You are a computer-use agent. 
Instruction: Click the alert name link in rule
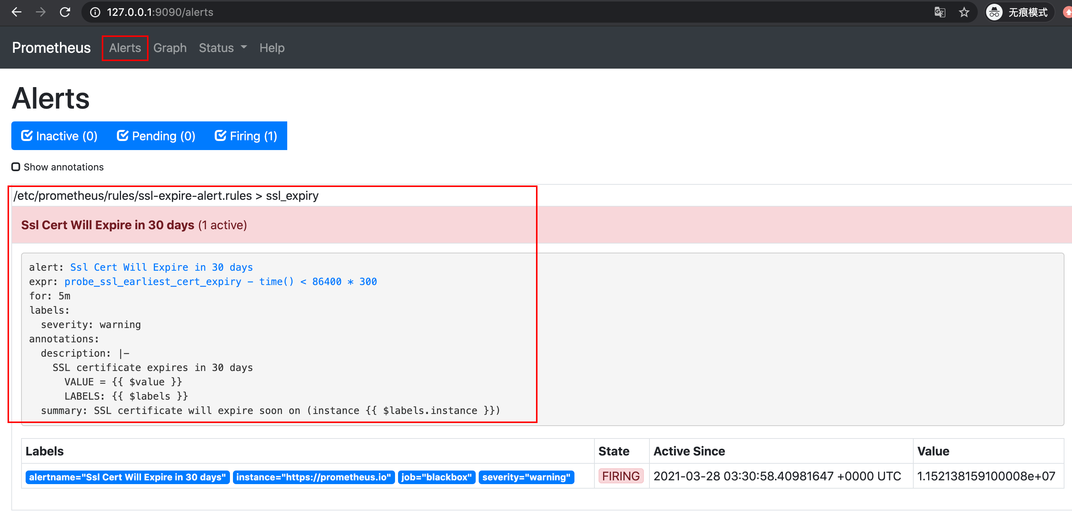[161, 267]
